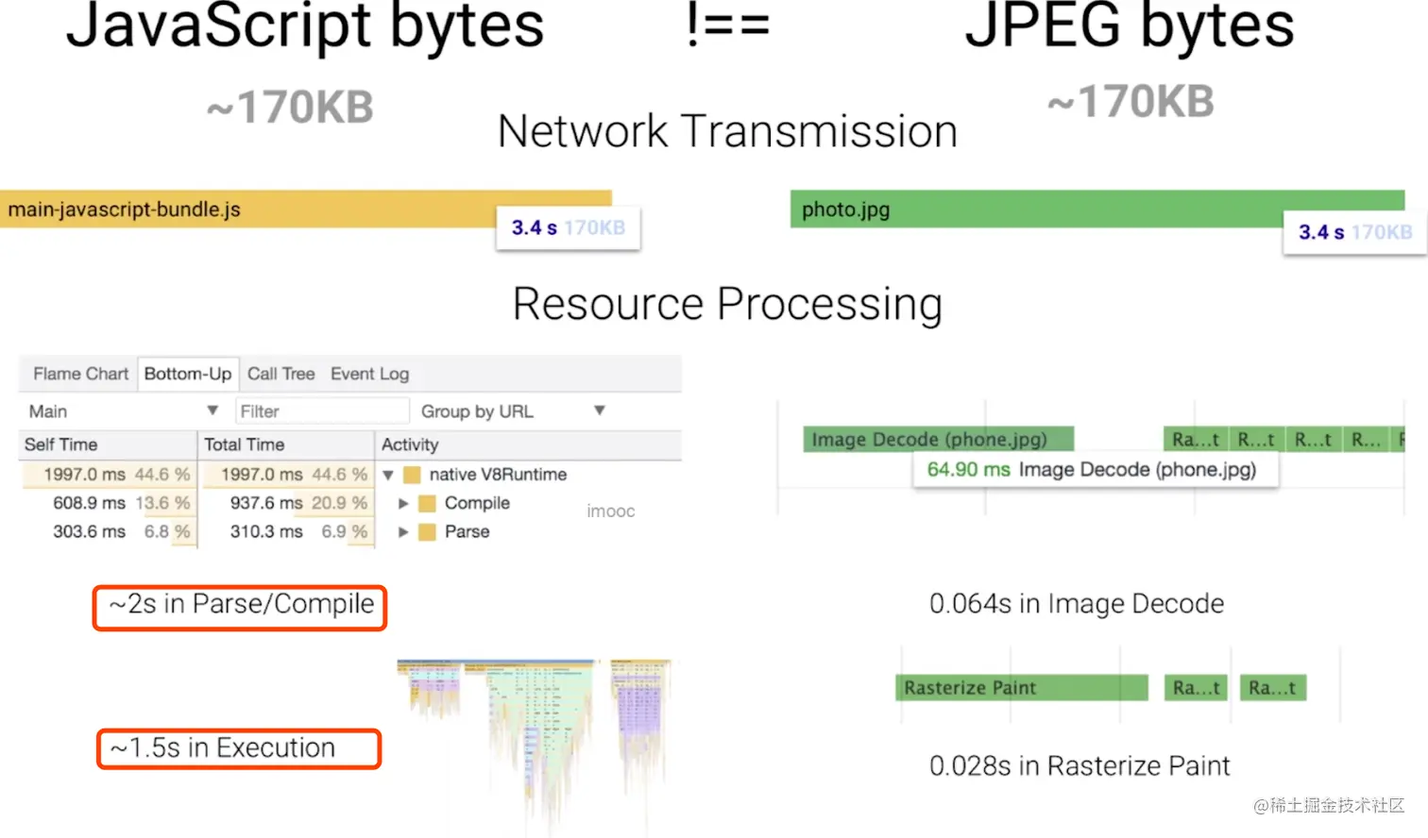Open the Event Log tab

click(369, 374)
